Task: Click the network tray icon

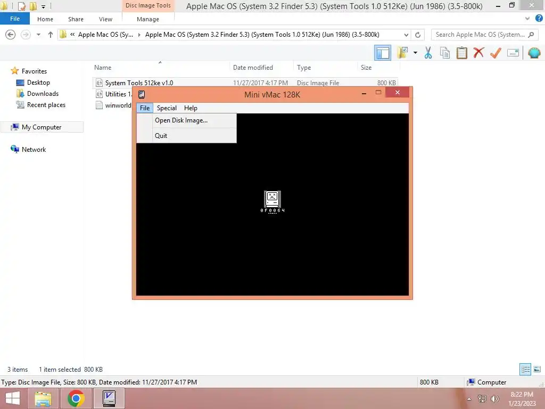Action: pos(482,399)
